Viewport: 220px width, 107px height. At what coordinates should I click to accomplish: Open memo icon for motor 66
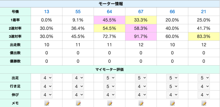173,103
